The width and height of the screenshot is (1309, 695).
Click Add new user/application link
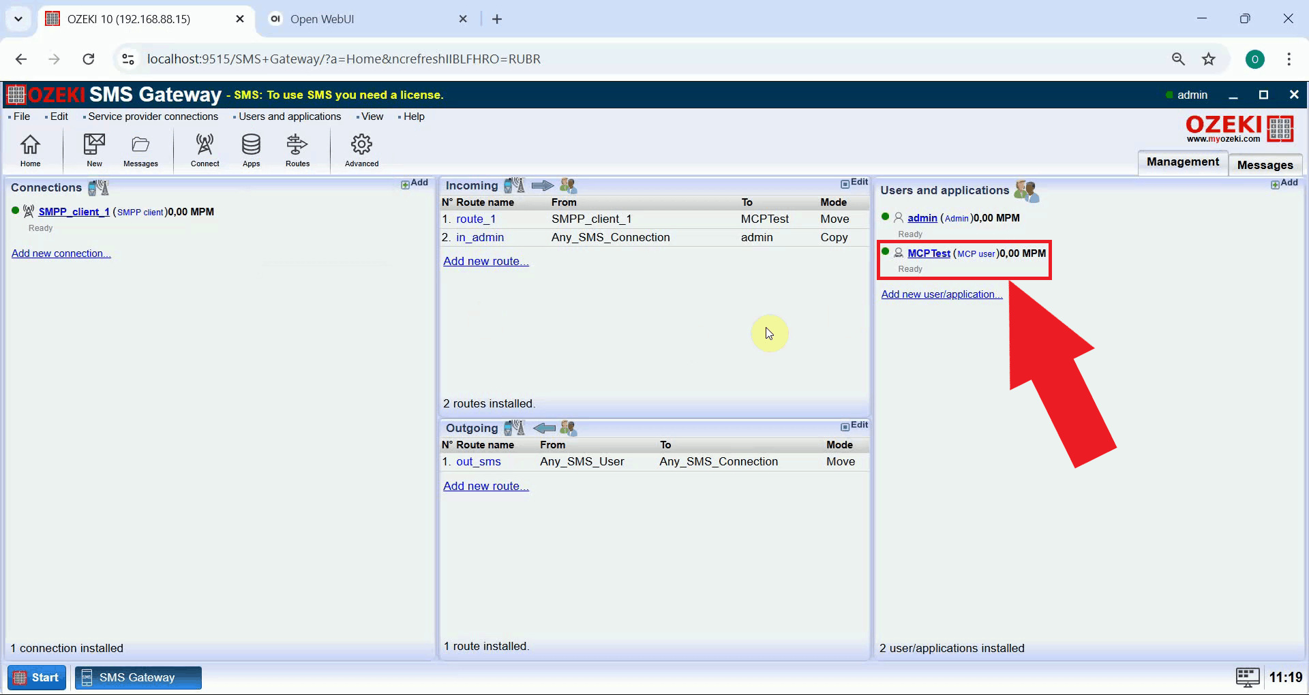tap(942, 294)
